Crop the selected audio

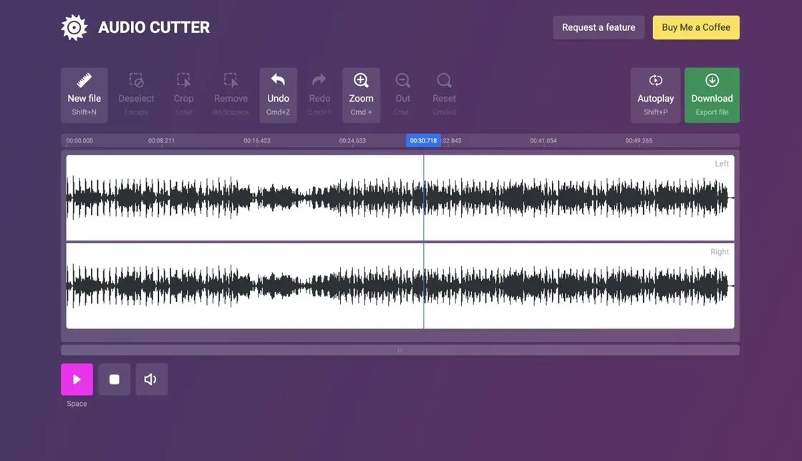(x=183, y=95)
